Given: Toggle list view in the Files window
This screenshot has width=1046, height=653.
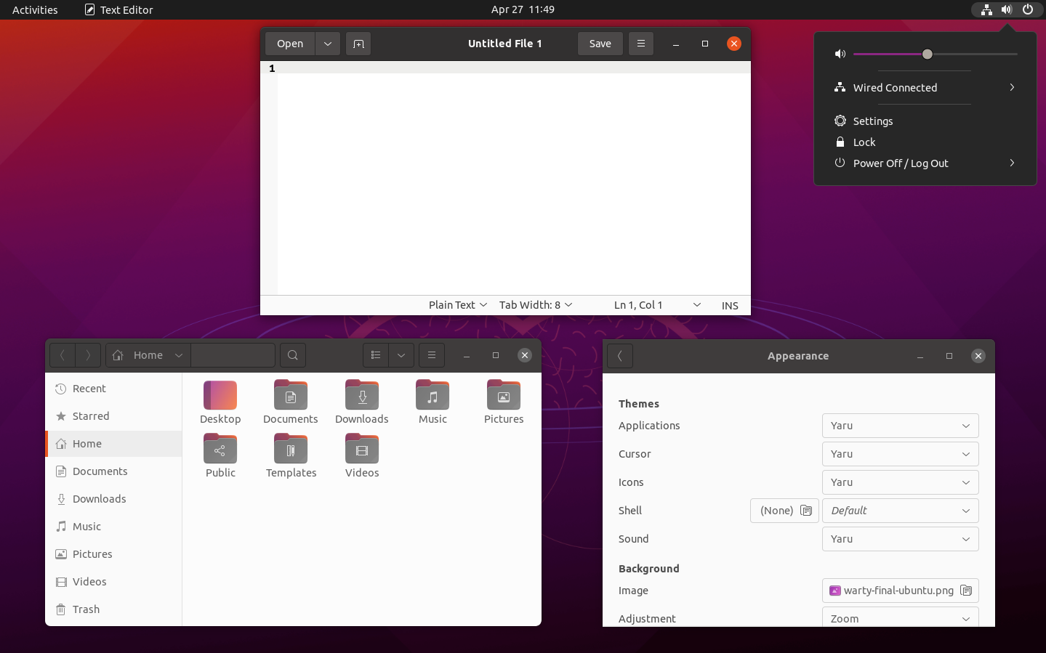Looking at the screenshot, I should (x=375, y=355).
